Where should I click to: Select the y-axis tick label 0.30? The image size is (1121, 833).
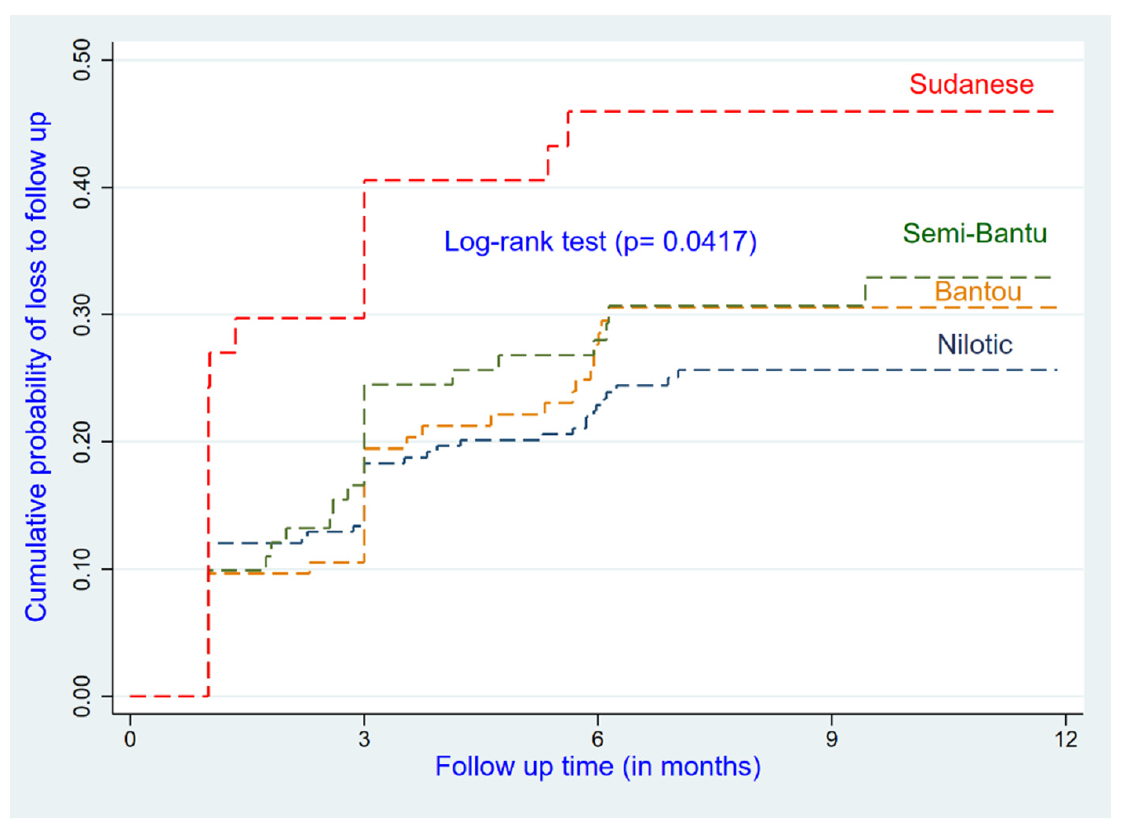click(x=82, y=315)
